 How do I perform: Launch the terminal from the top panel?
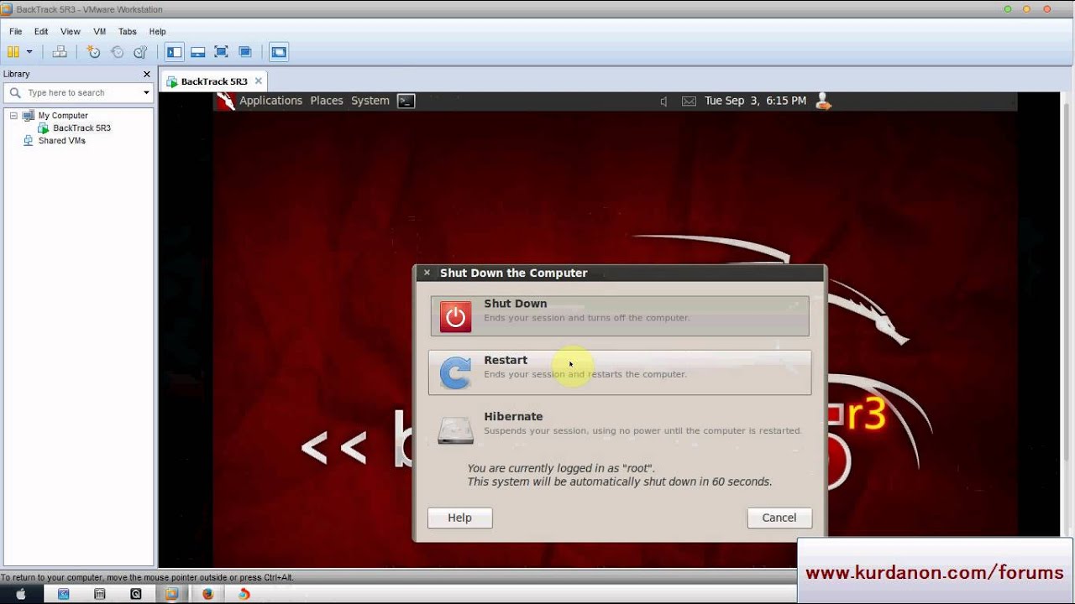(x=406, y=101)
